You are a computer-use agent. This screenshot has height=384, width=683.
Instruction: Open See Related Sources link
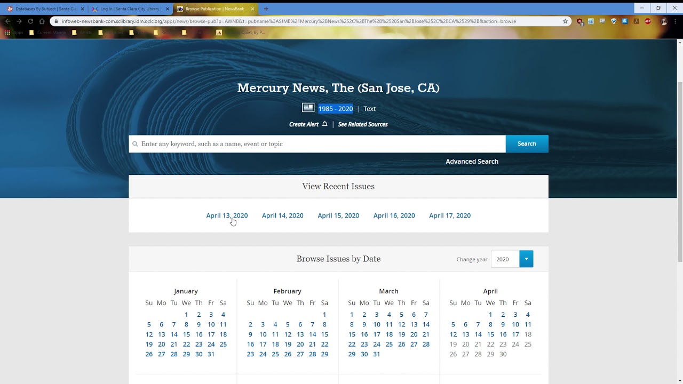(x=363, y=124)
